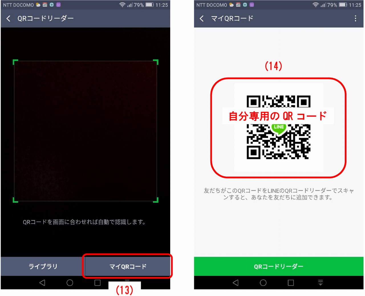Tap マイQRコード title text
Image resolution: width=365 pixels, height=296 pixels.
[232, 19]
